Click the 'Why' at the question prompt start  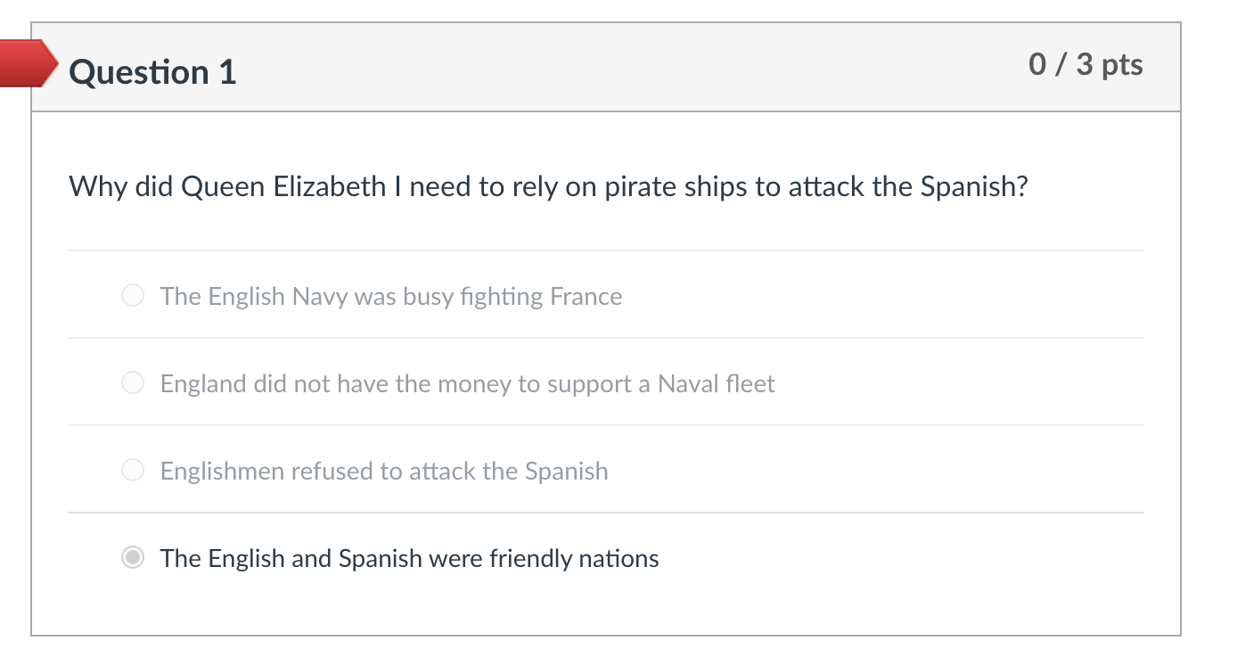[x=98, y=186]
